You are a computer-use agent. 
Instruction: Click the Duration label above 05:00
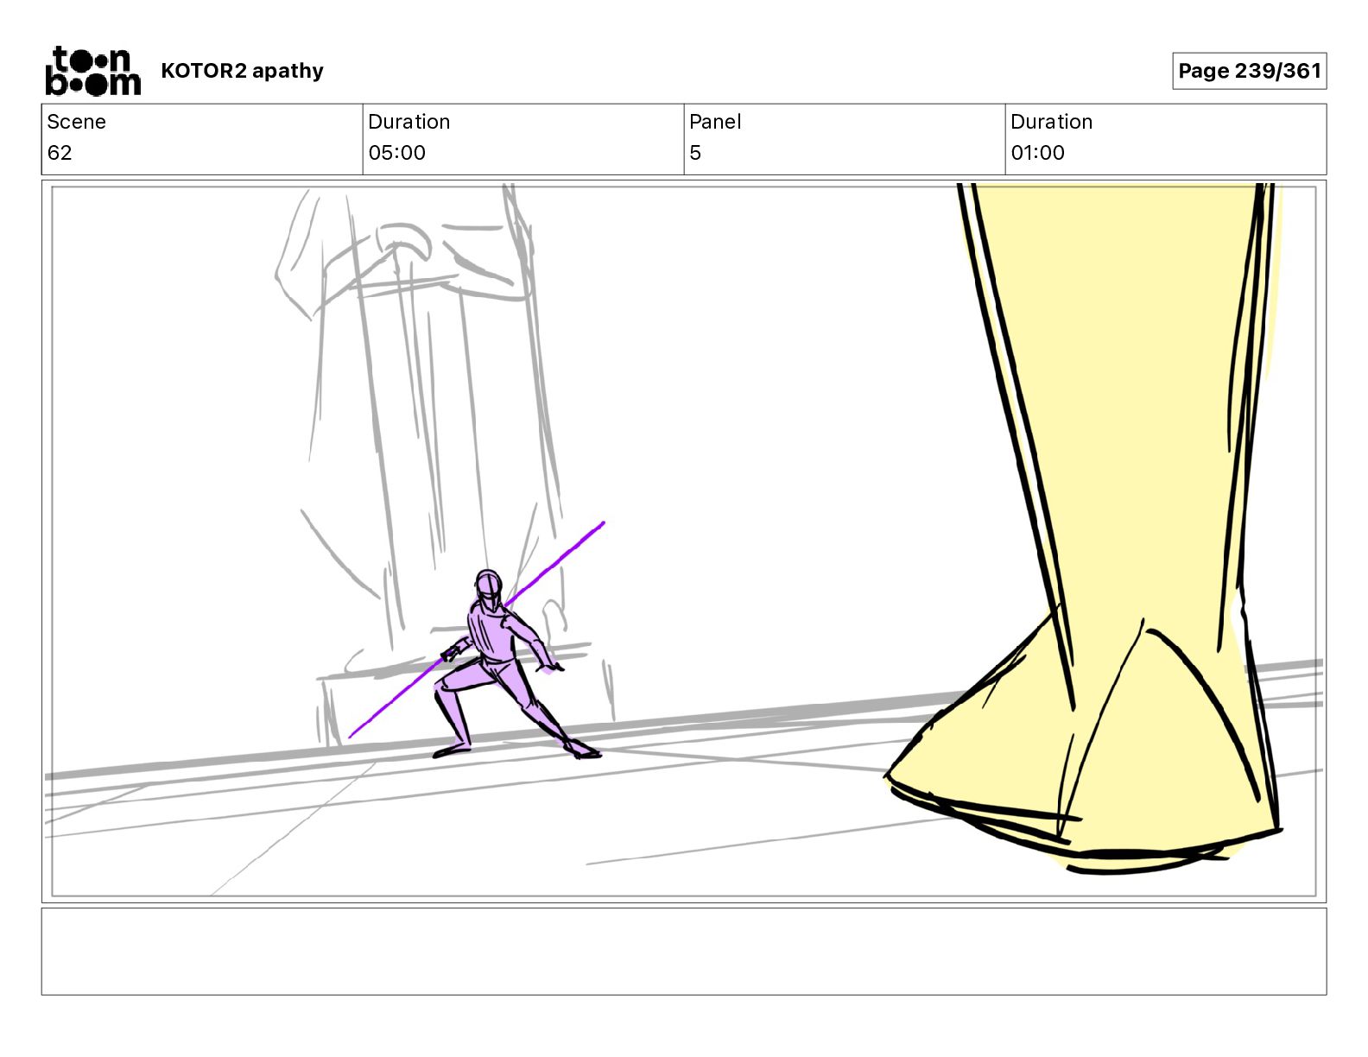pos(408,122)
